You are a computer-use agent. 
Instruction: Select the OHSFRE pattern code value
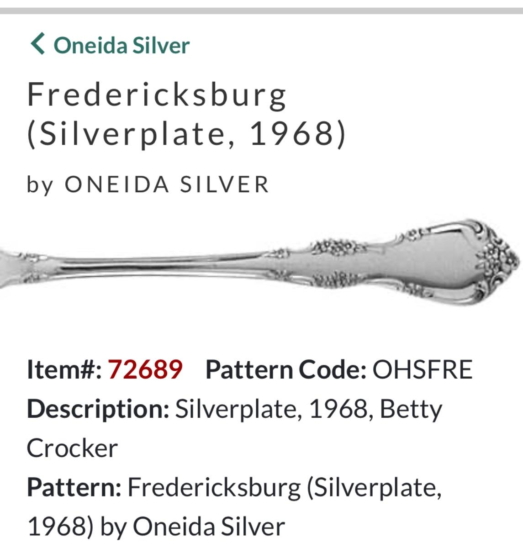(x=422, y=369)
